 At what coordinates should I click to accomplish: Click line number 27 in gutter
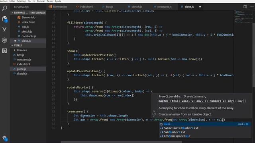pyautogui.click(x=53, y=91)
